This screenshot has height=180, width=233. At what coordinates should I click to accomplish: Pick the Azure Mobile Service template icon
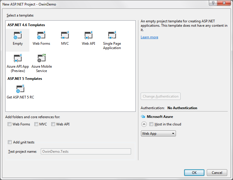point(42,58)
